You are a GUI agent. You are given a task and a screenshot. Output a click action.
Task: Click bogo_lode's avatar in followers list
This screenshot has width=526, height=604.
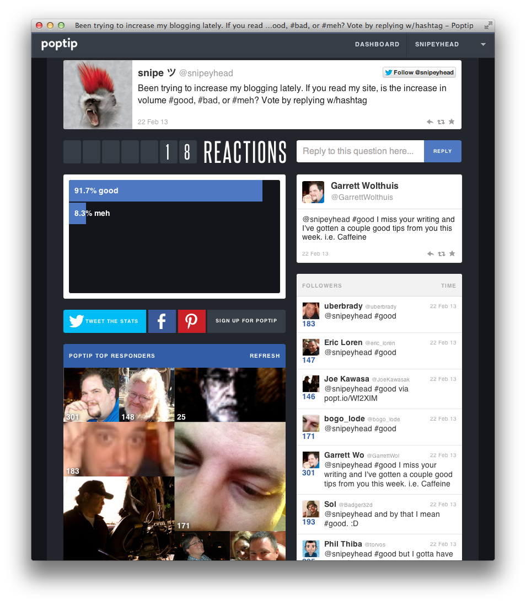310,423
